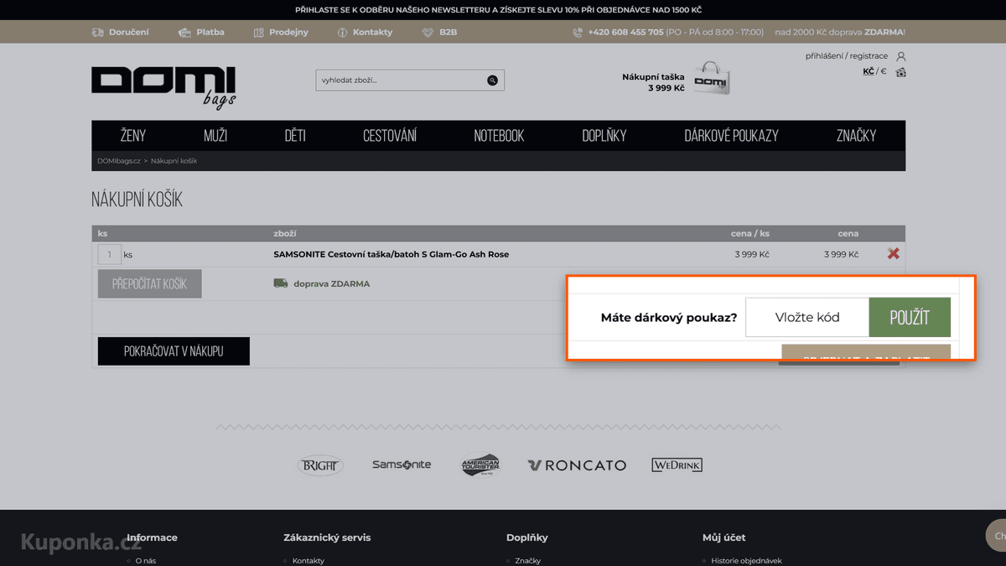Open the shopping bag cart icon

tap(712, 79)
